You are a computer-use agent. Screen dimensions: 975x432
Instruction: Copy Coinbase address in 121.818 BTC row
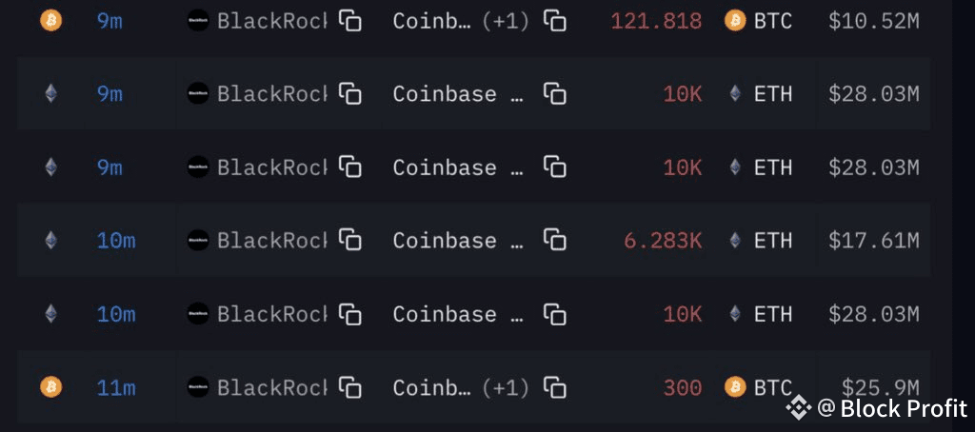pyautogui.click(x=555, y=21)
